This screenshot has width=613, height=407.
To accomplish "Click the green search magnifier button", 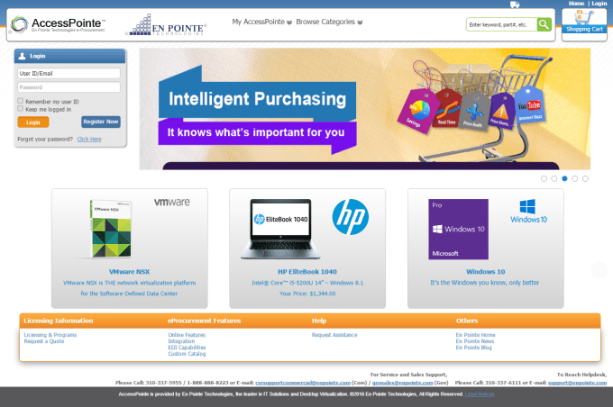I will click(544, 24).
